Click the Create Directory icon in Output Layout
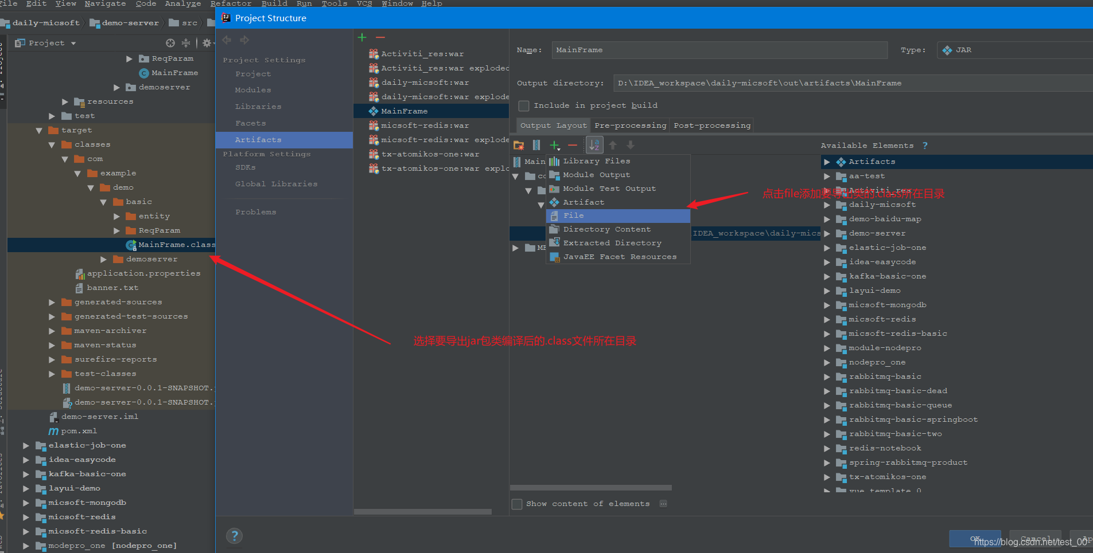Image resolution: width=1093 pixels, height=553 pixels. tap(519, 146)
